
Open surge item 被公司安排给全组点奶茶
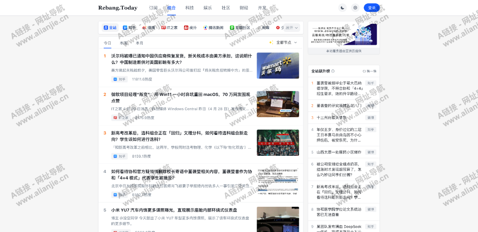(339, 170)
